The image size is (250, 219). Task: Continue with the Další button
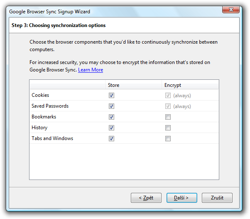182,198
